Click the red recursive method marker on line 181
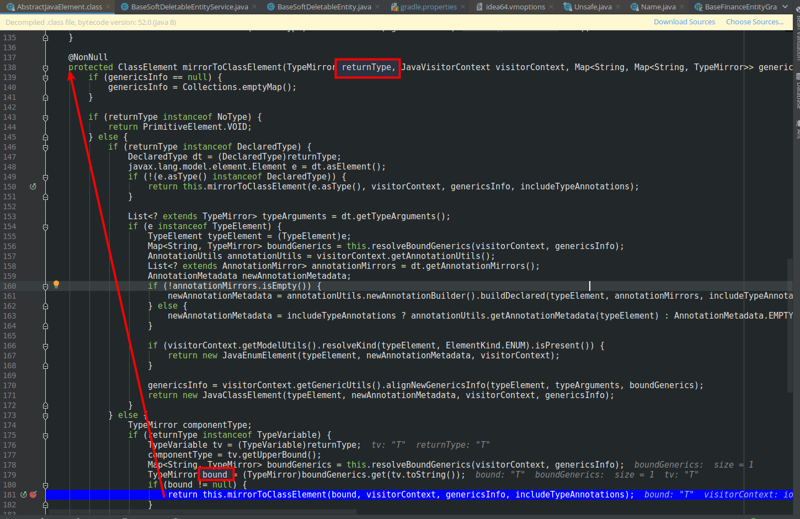Image resolution: width=800 pixels, height=519 pixels. click(33, 495)
